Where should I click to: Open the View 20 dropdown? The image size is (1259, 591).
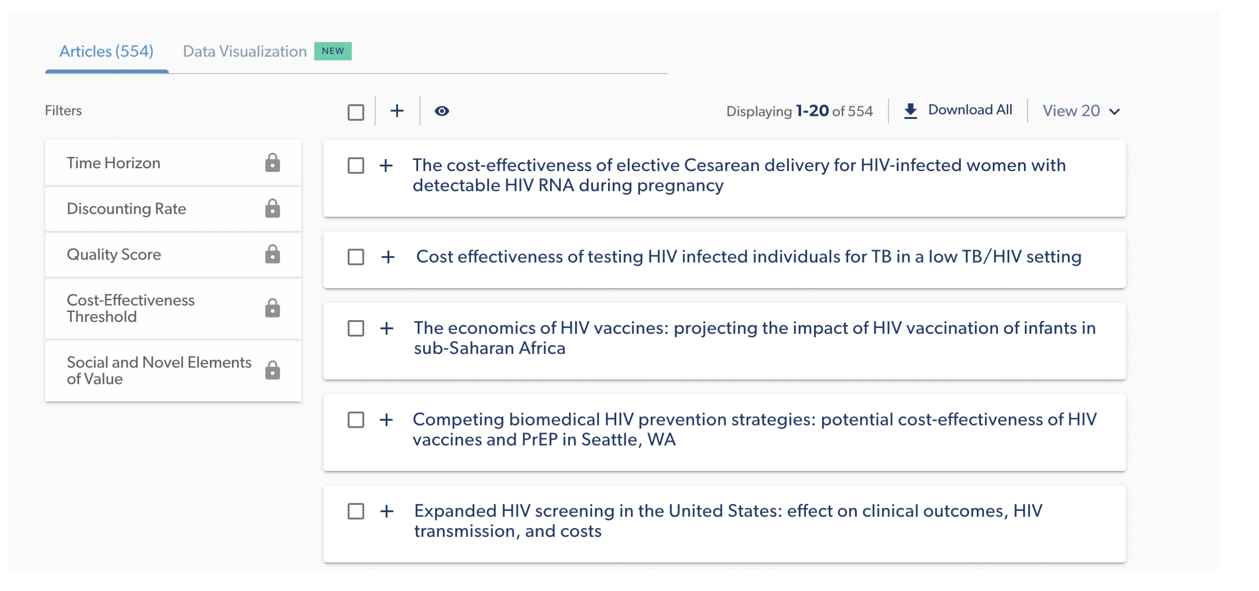click(x=1081, y=111)
